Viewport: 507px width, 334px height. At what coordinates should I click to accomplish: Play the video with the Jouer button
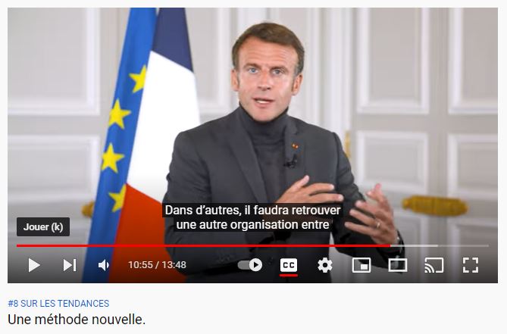coord(34,265)
